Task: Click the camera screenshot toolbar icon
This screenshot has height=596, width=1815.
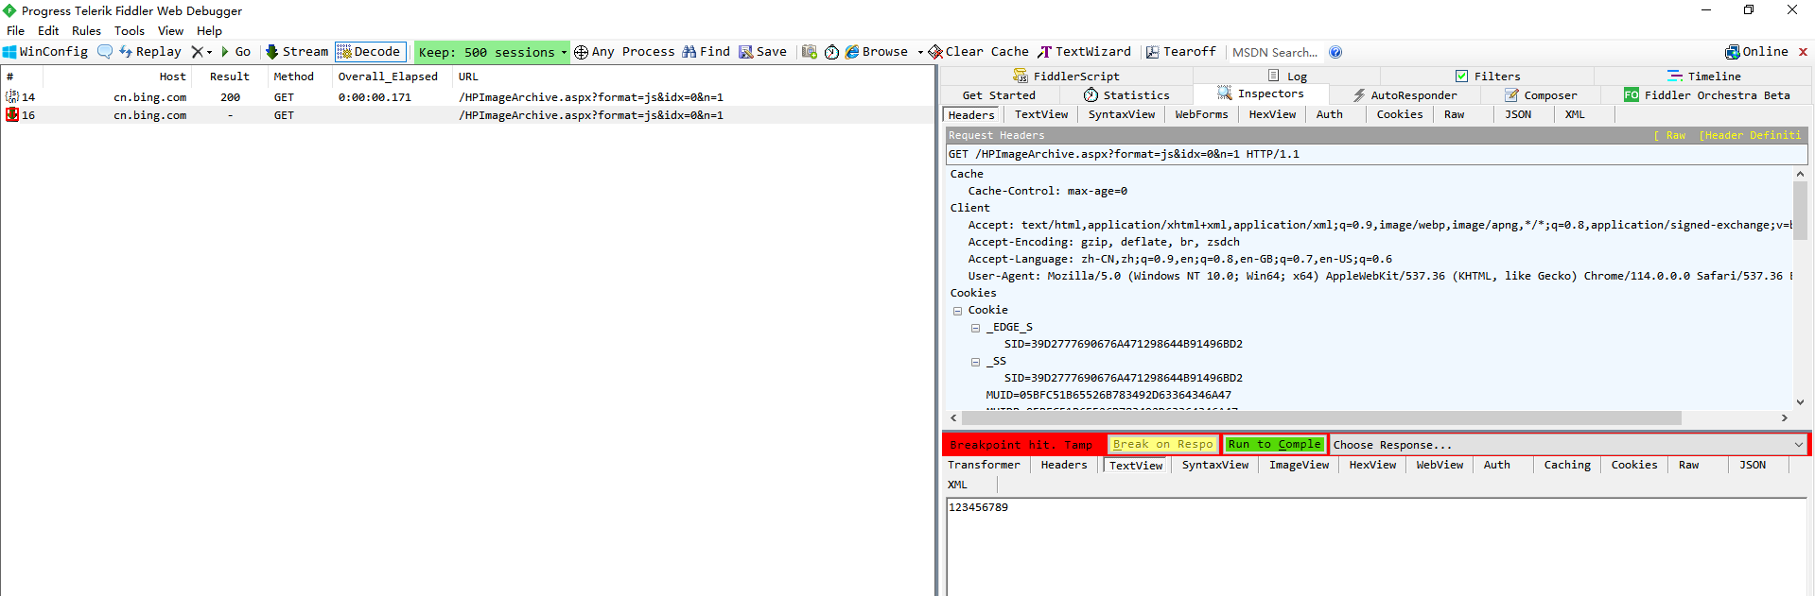Action: click(x=810, y=52)
